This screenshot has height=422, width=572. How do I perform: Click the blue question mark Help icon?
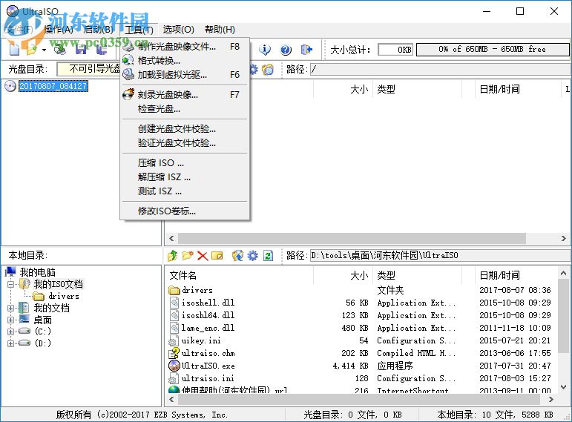[x=286, y=49]
